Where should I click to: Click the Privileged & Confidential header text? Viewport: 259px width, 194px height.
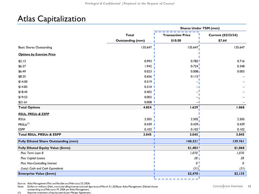tap(129, 3)
